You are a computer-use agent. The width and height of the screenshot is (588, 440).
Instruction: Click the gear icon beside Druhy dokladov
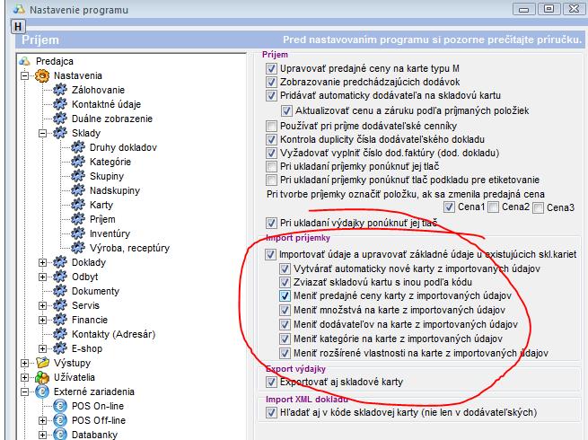78,147
